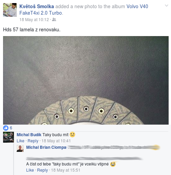This screenshot has width=171, height=175.
Task: Open comment timestamp 18 May at 10:41
Action: tap(56, 141)
